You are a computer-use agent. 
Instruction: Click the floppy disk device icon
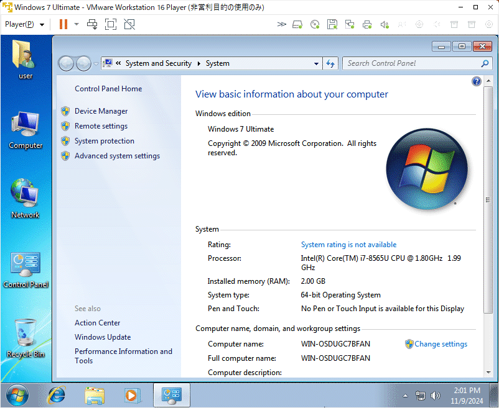(x=332, y=24)
